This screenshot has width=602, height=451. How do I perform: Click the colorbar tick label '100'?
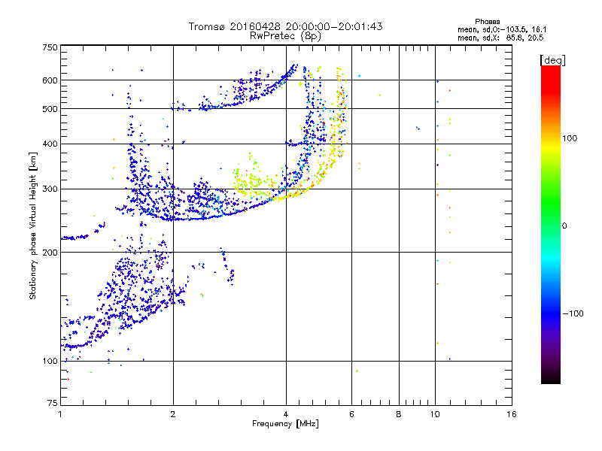pos(570,138)
